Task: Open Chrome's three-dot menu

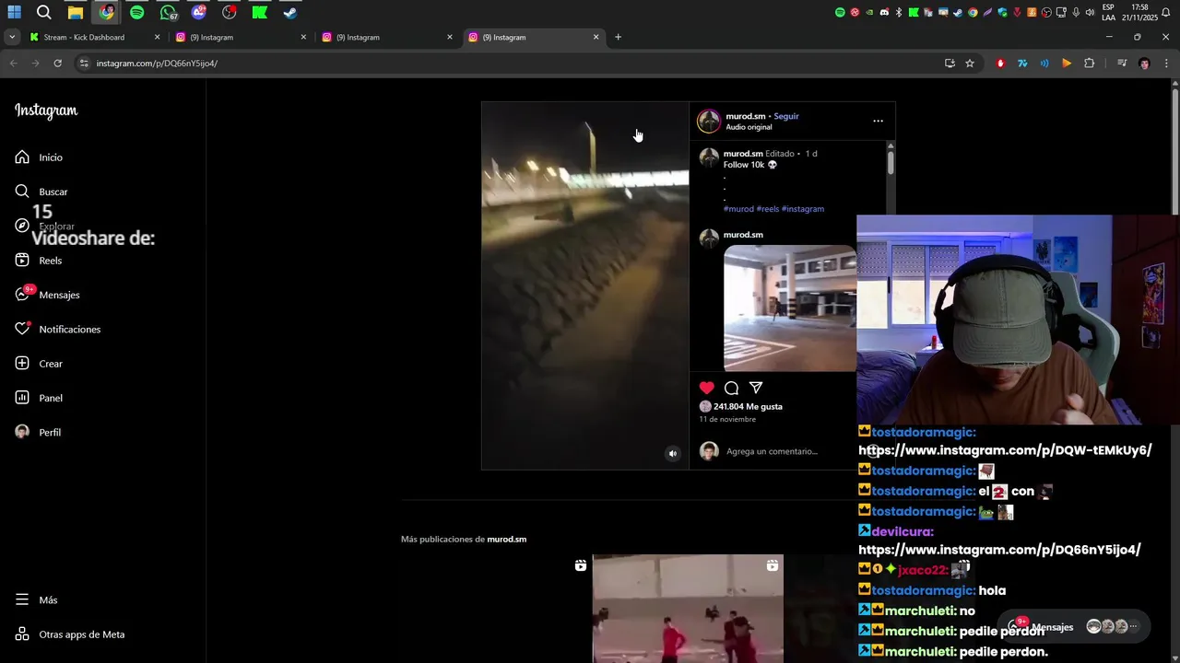Action: 1166,64
